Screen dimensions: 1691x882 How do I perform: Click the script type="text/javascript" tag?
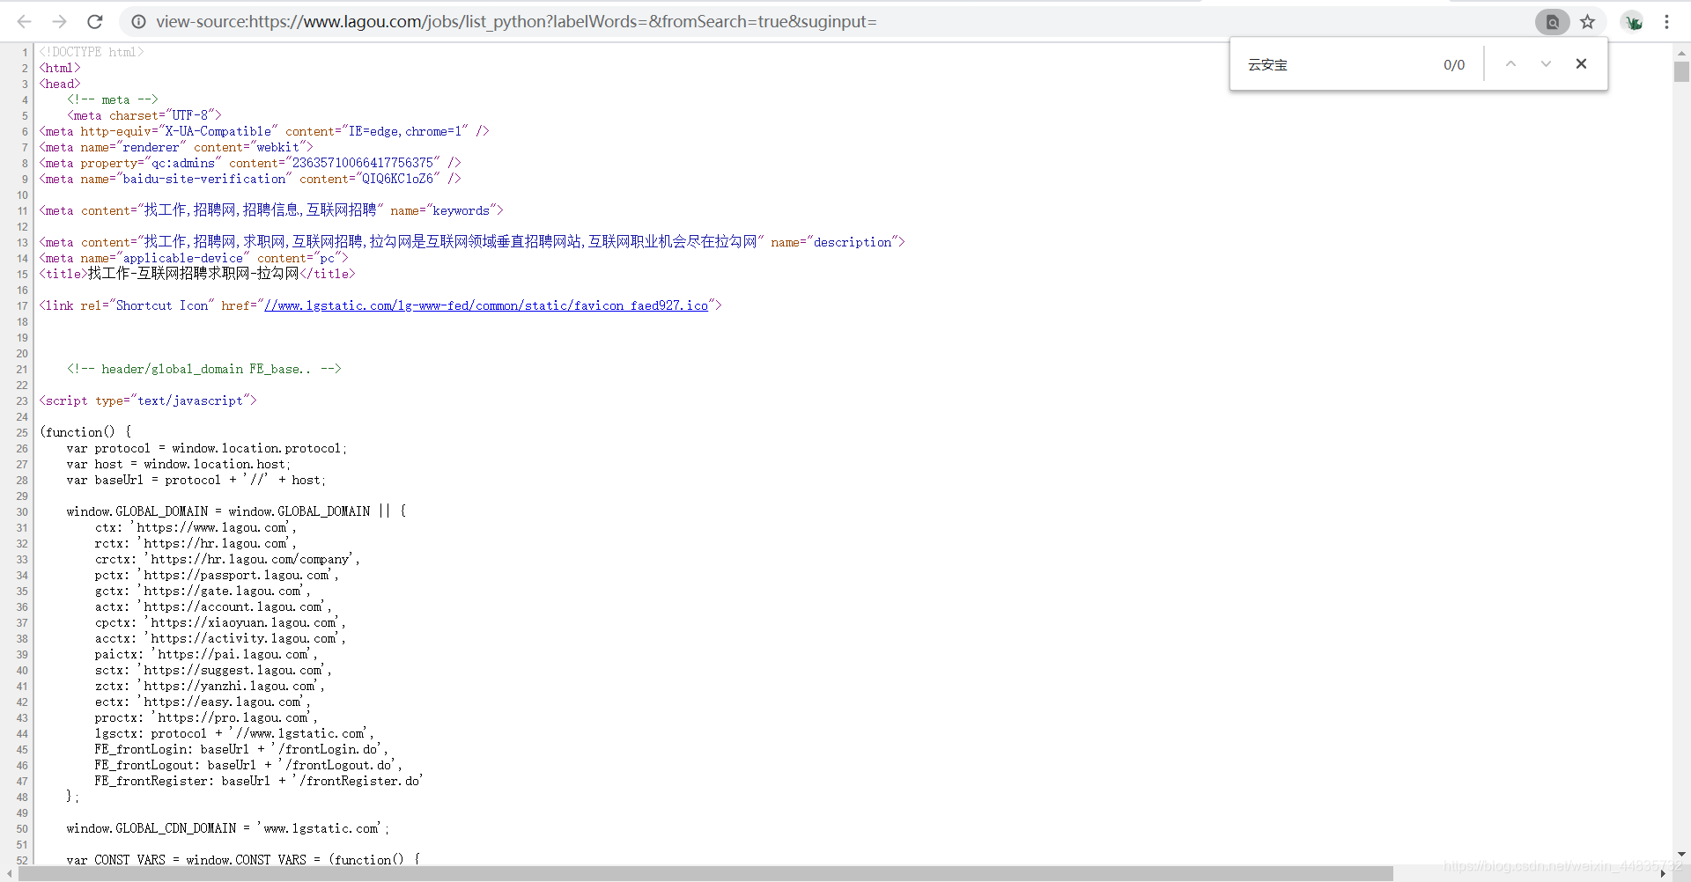point(148,401)
